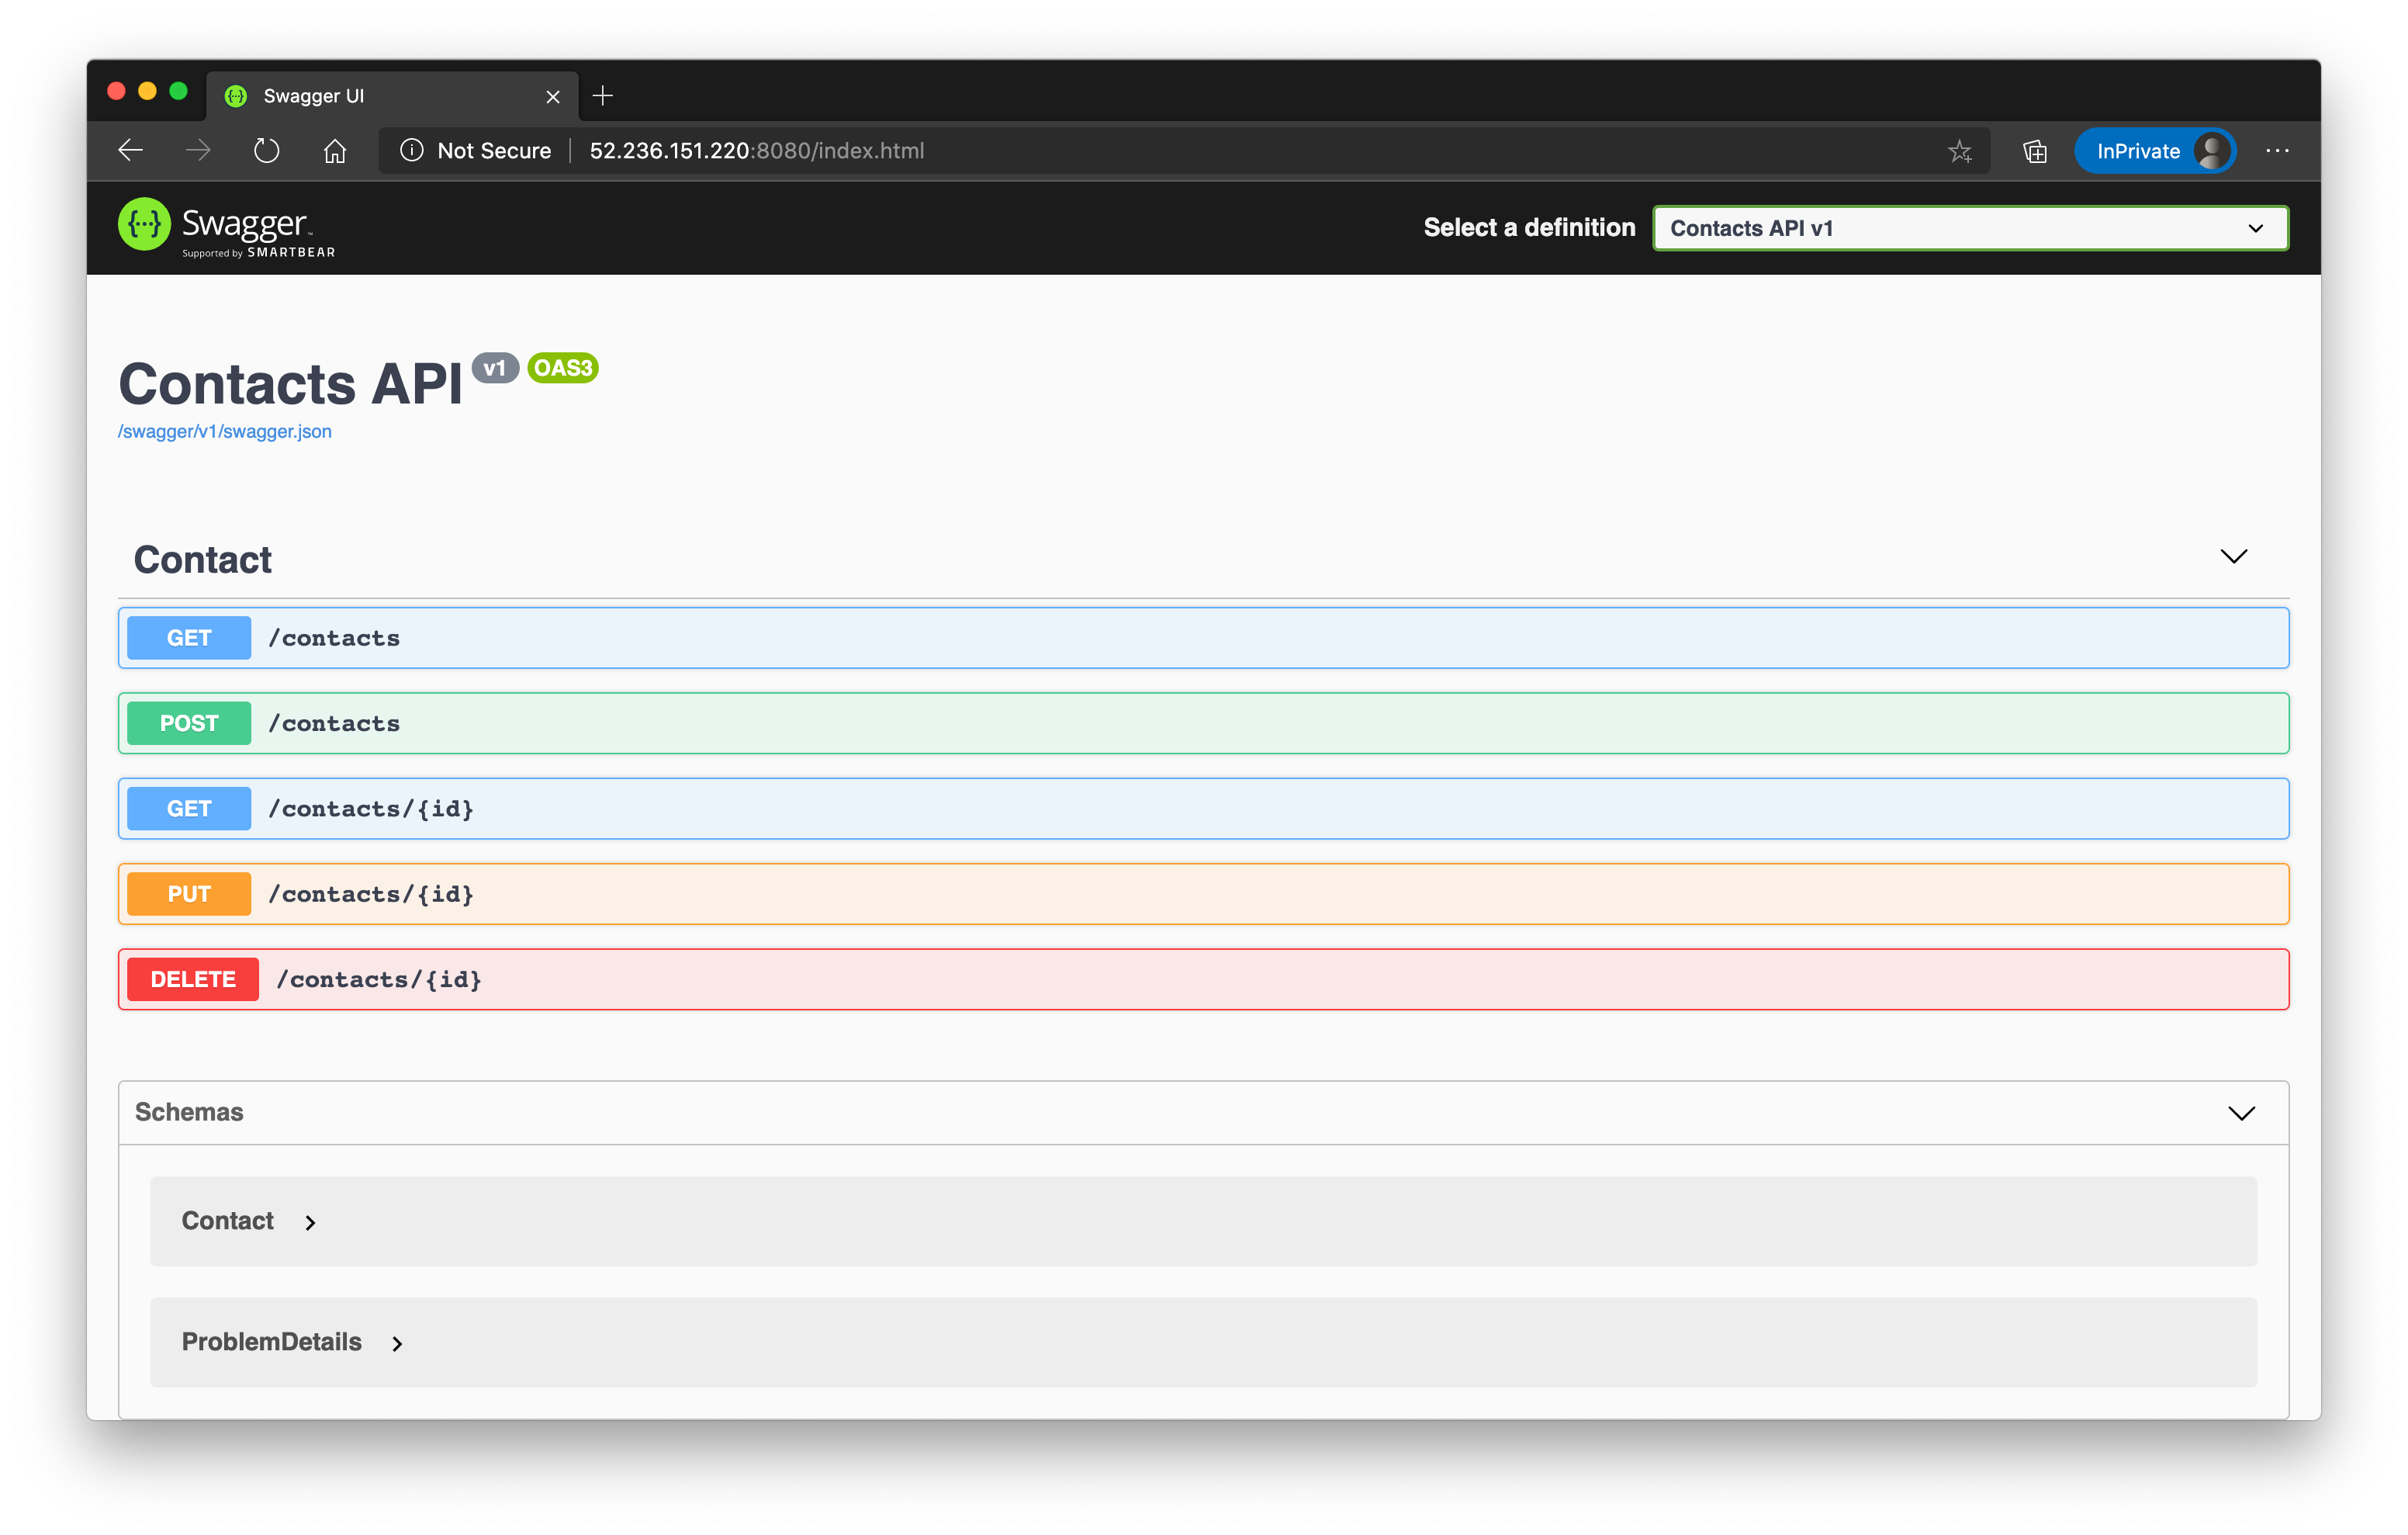Expand the GET /contacts operation

[1200, 637]
